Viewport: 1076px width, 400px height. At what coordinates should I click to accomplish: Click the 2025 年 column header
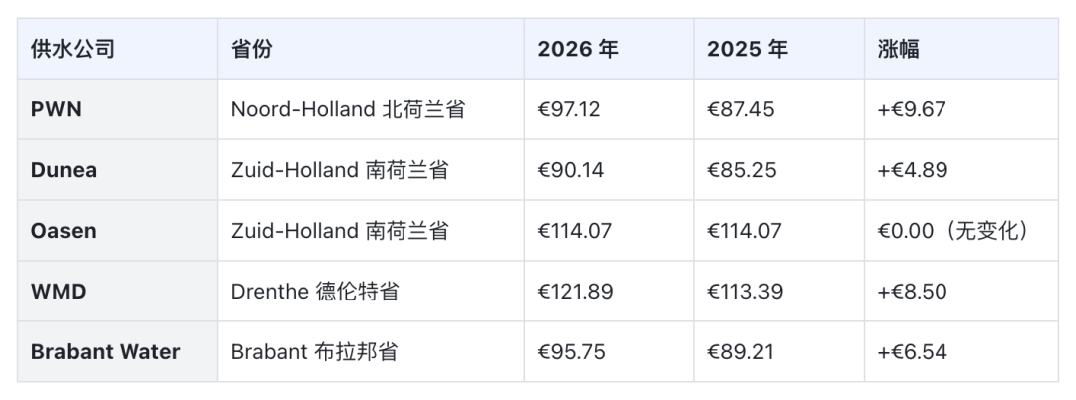coord(747,49)
